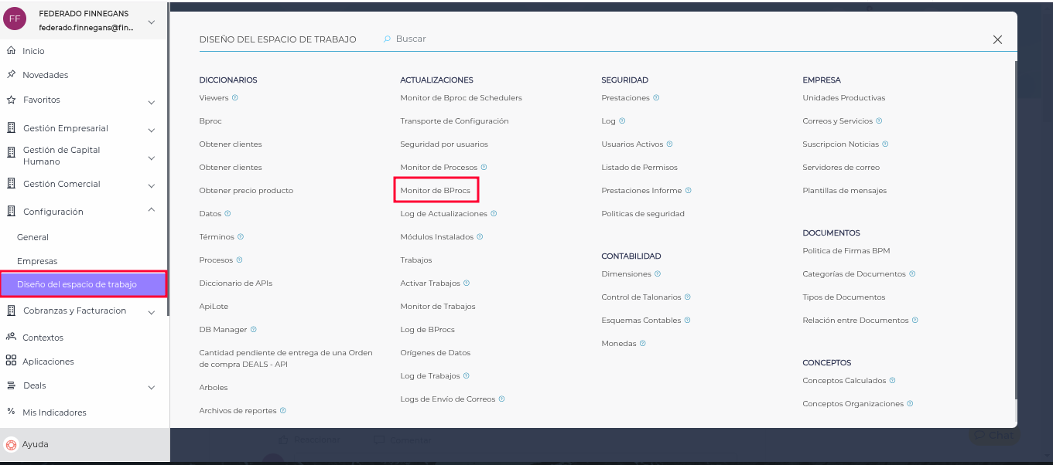Click the Inicio home icon

click(x=11, y=51)
